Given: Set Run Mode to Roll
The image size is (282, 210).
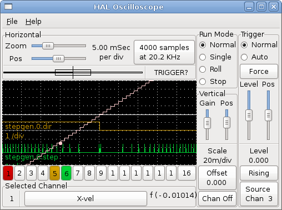Looking at the screenshot, I should (210, 69).
